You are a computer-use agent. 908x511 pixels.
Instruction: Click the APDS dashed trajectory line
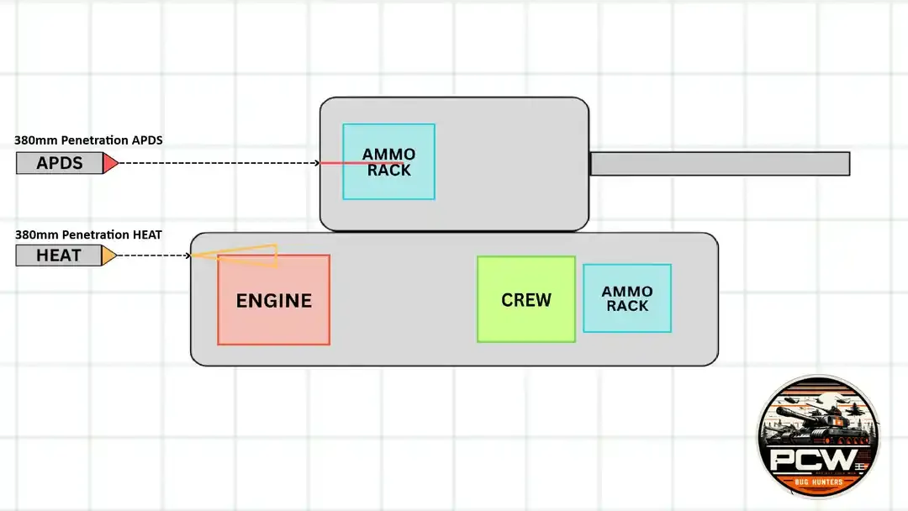[x=217, y=163]
